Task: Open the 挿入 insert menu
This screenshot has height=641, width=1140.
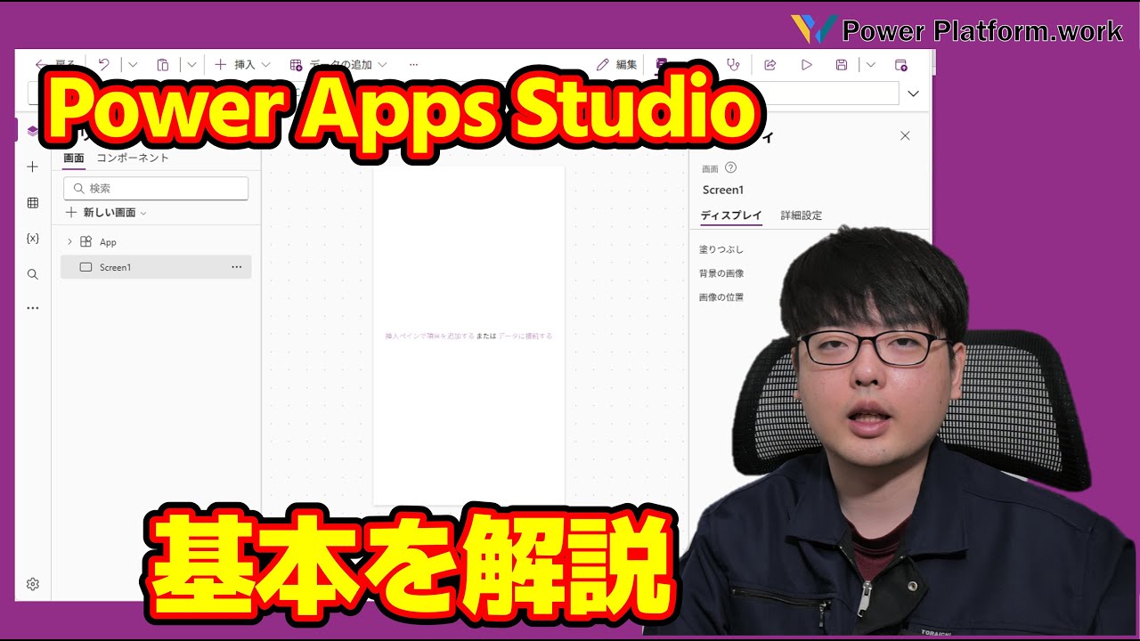Action: click(x=242, y=64)
